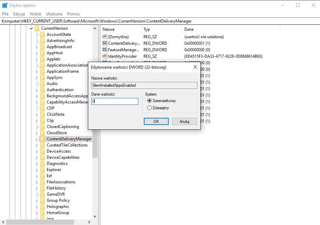Viewport: 320px width, 225px height.
Task: Select the Dziesiętny radio button
Action: [x=149, y=108]
